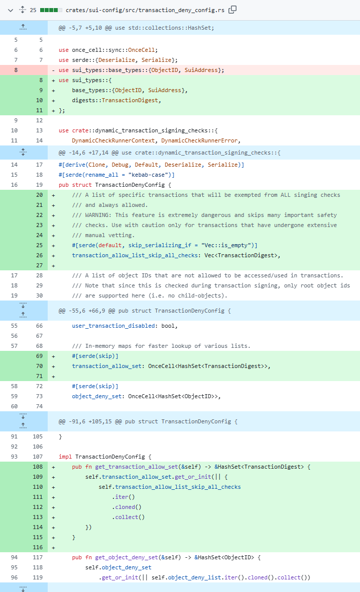Copy the file path to clipboard

pos(232,10)
